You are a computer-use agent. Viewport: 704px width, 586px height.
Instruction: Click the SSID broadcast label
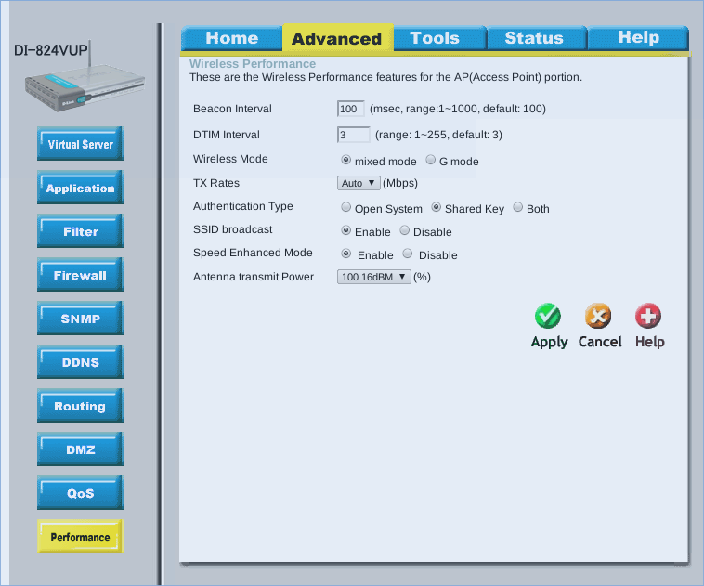pos(232,229)
